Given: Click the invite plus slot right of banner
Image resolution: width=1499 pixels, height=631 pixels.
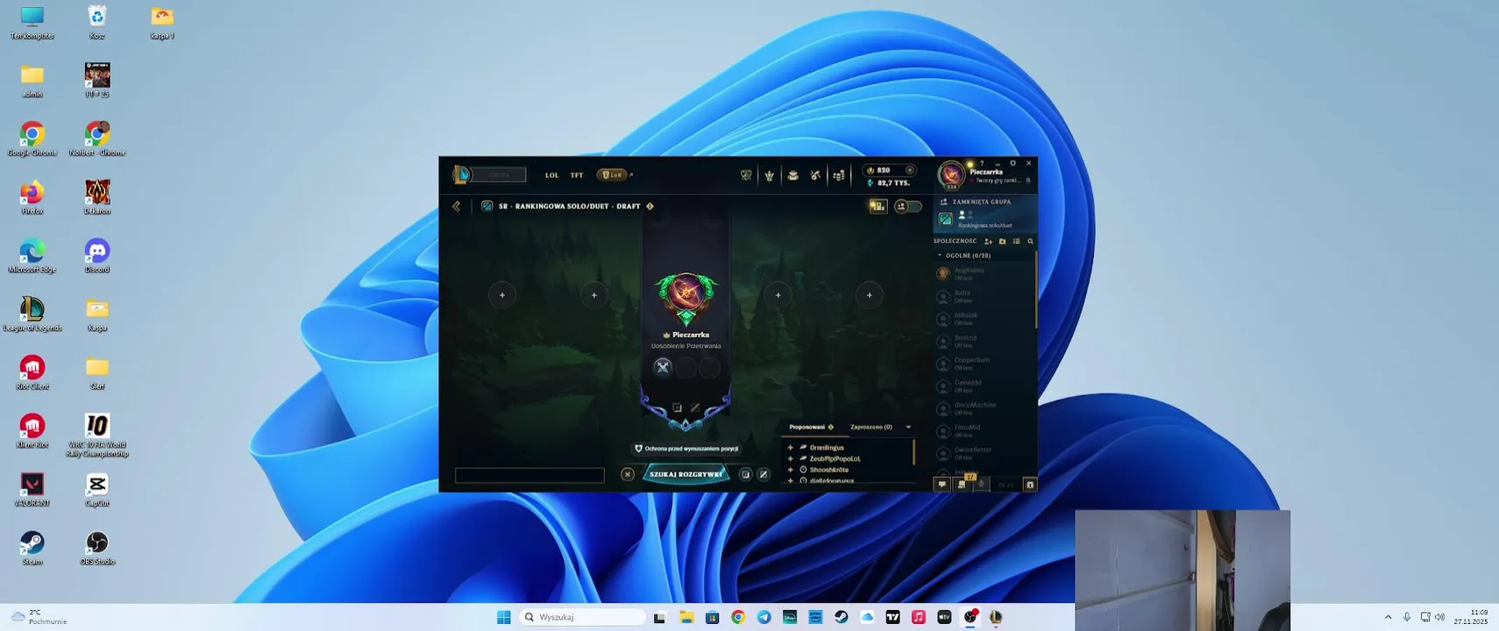Looking at the screenshot, I should coord(778,295).
